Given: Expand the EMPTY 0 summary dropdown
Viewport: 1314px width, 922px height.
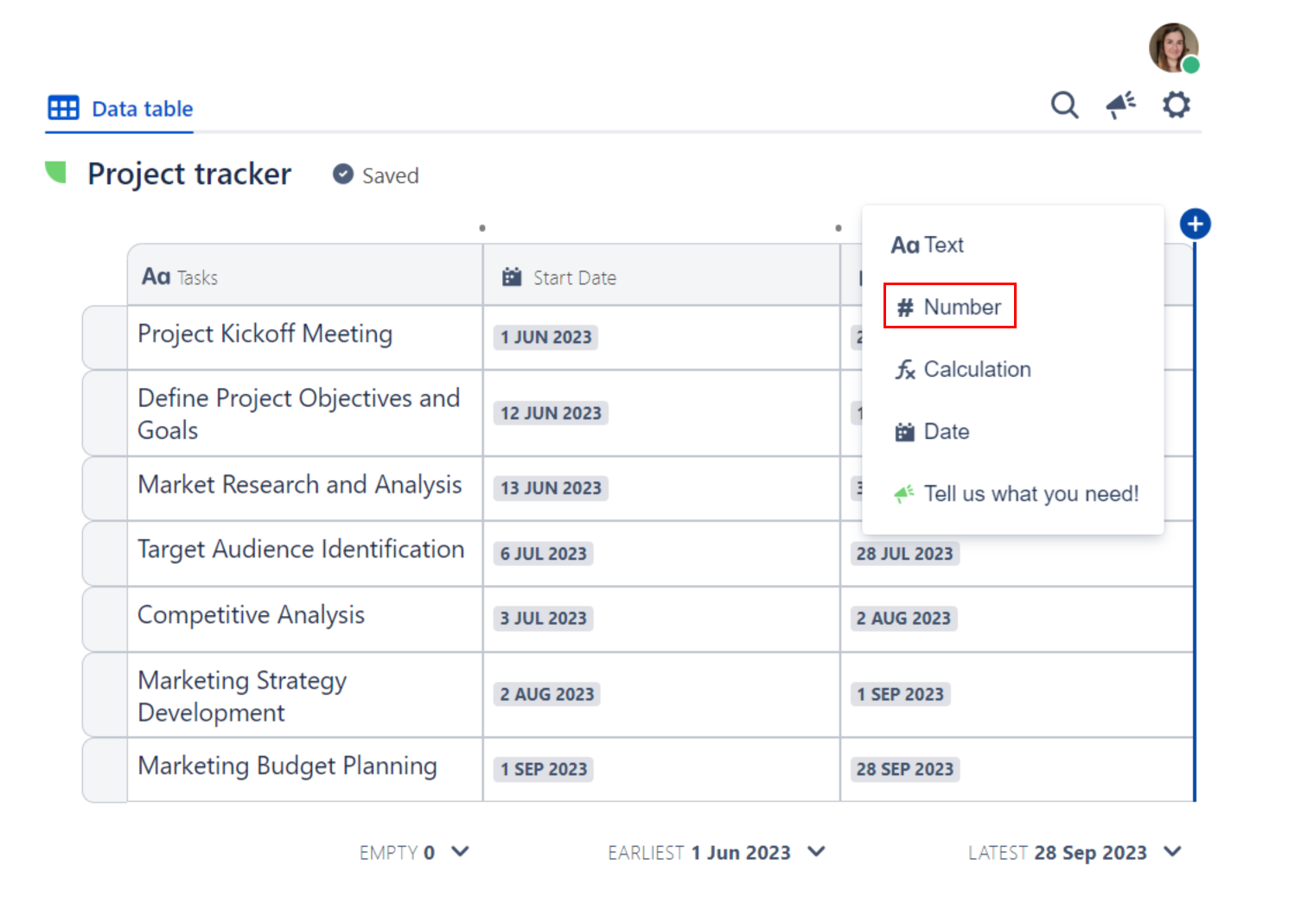Looking at the screenshot, I should tap(461, 852).
